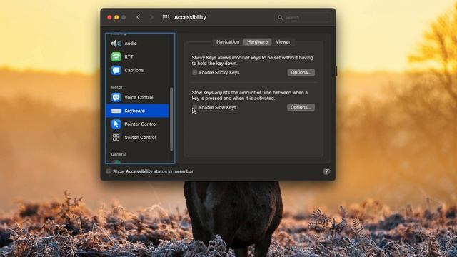
Task: Select the Audio label in sidebar
Action: pos(130,44)
